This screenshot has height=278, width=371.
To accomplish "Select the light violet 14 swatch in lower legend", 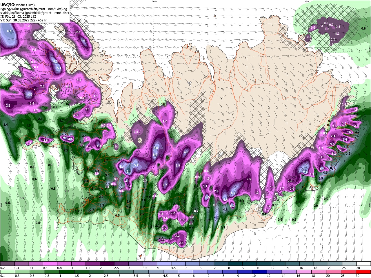I will pos(289,272).
